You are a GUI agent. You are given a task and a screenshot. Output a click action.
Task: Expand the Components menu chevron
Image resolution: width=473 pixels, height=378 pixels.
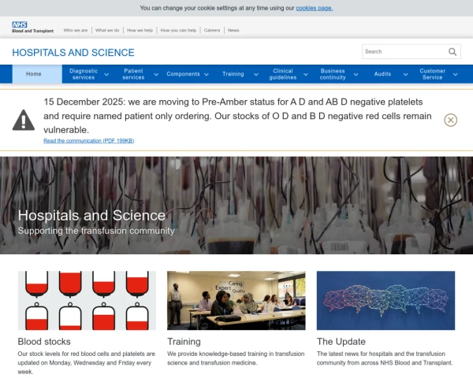[207, 75]
